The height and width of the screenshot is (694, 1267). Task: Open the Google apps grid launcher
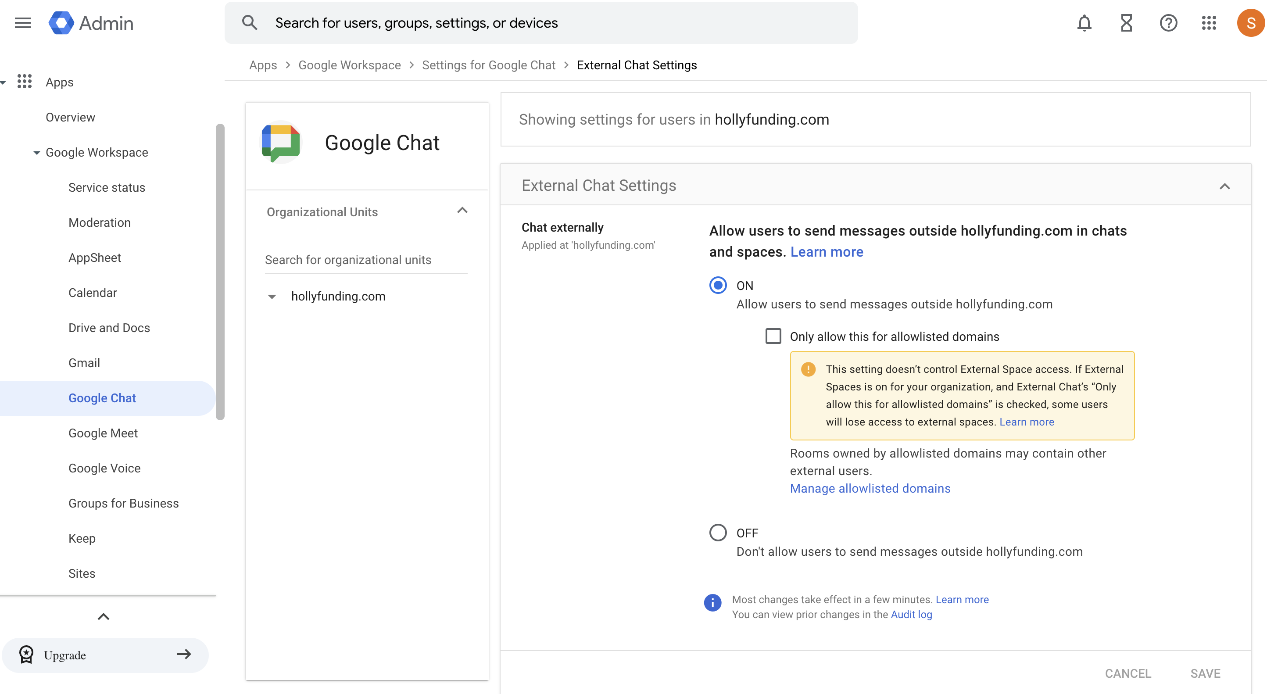[x=1209, y=23]
